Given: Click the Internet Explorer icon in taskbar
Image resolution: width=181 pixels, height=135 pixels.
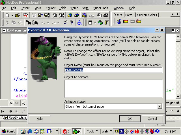Looking at the screenshot, I should (x=30, y=131).
